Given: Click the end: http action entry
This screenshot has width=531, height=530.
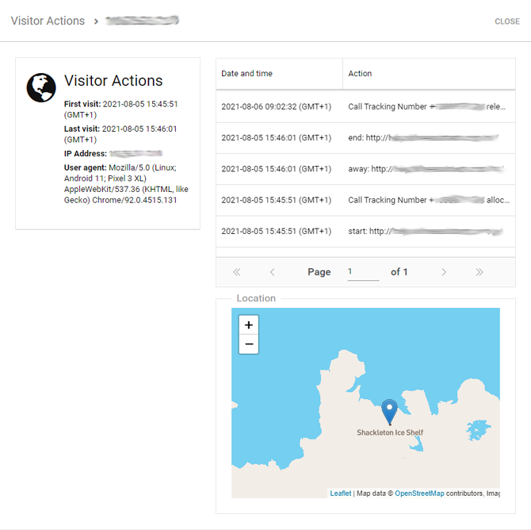Looking at the screenshot, I should click(x=423, y=138).
